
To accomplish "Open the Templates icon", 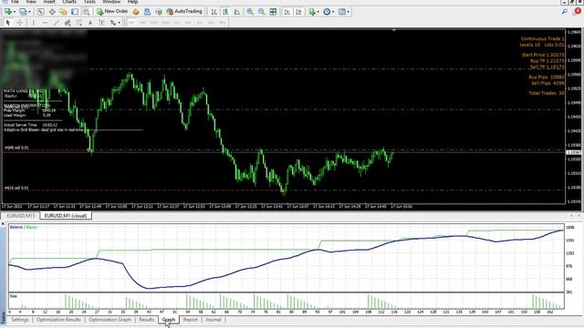I will tap(342, 12).
